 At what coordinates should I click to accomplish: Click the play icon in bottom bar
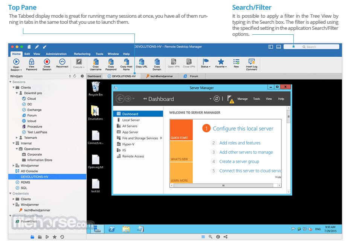47,237
